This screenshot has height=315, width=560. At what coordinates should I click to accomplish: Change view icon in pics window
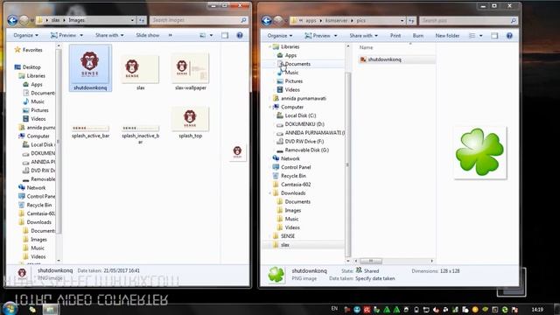click(x=472, y=36)
